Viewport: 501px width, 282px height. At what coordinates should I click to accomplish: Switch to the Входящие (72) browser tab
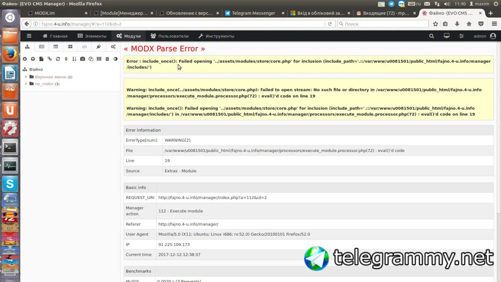[x=386, y=13]
